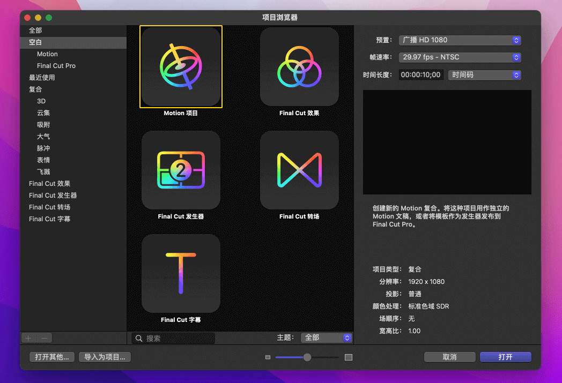Select the 3D category in sidebar
The width and height of the screenshot is (562, 383).
pos(41,101)
